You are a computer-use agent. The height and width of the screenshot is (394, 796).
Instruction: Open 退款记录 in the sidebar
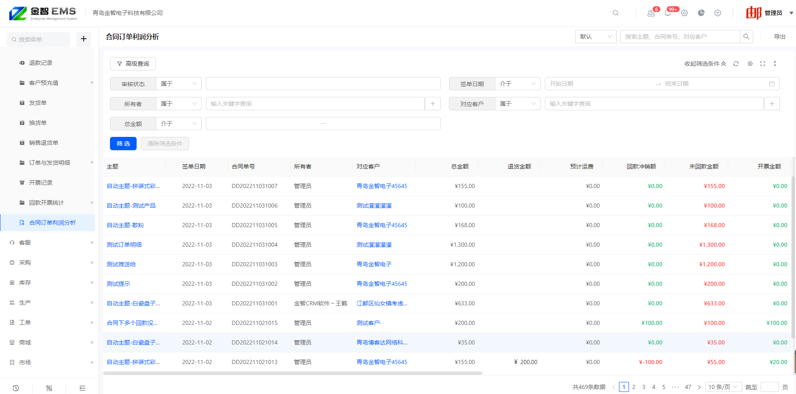[x=41, y=63]
